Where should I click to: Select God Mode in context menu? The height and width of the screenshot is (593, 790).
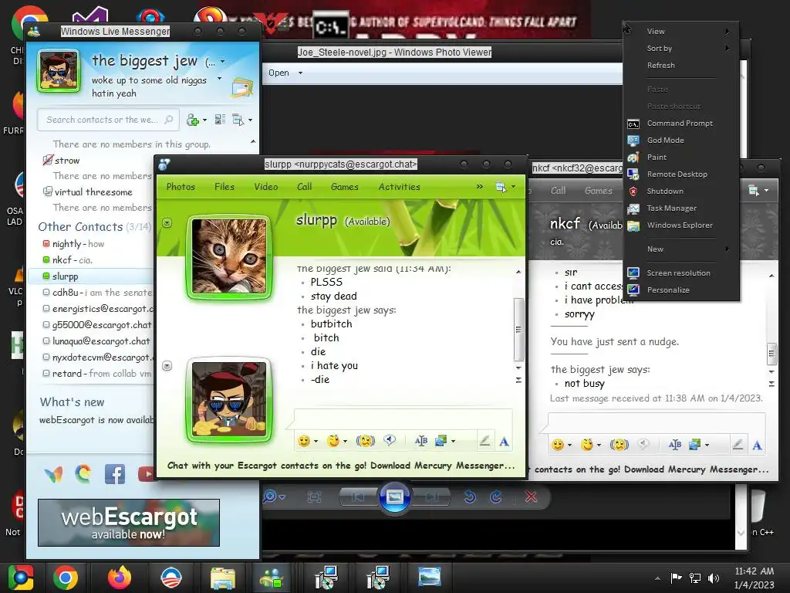pos(665,141)
